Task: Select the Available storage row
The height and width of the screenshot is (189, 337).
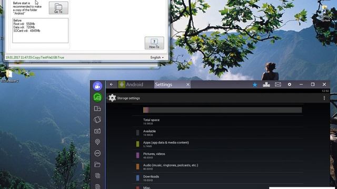Action: click(217, 133)
